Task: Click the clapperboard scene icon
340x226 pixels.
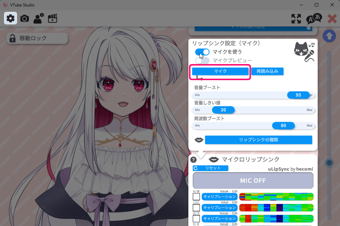Action: pyautogui.click(x=52, y=18)
